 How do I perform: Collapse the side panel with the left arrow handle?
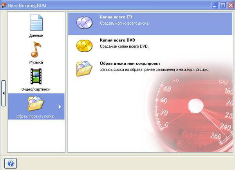[x=4, y=93]
